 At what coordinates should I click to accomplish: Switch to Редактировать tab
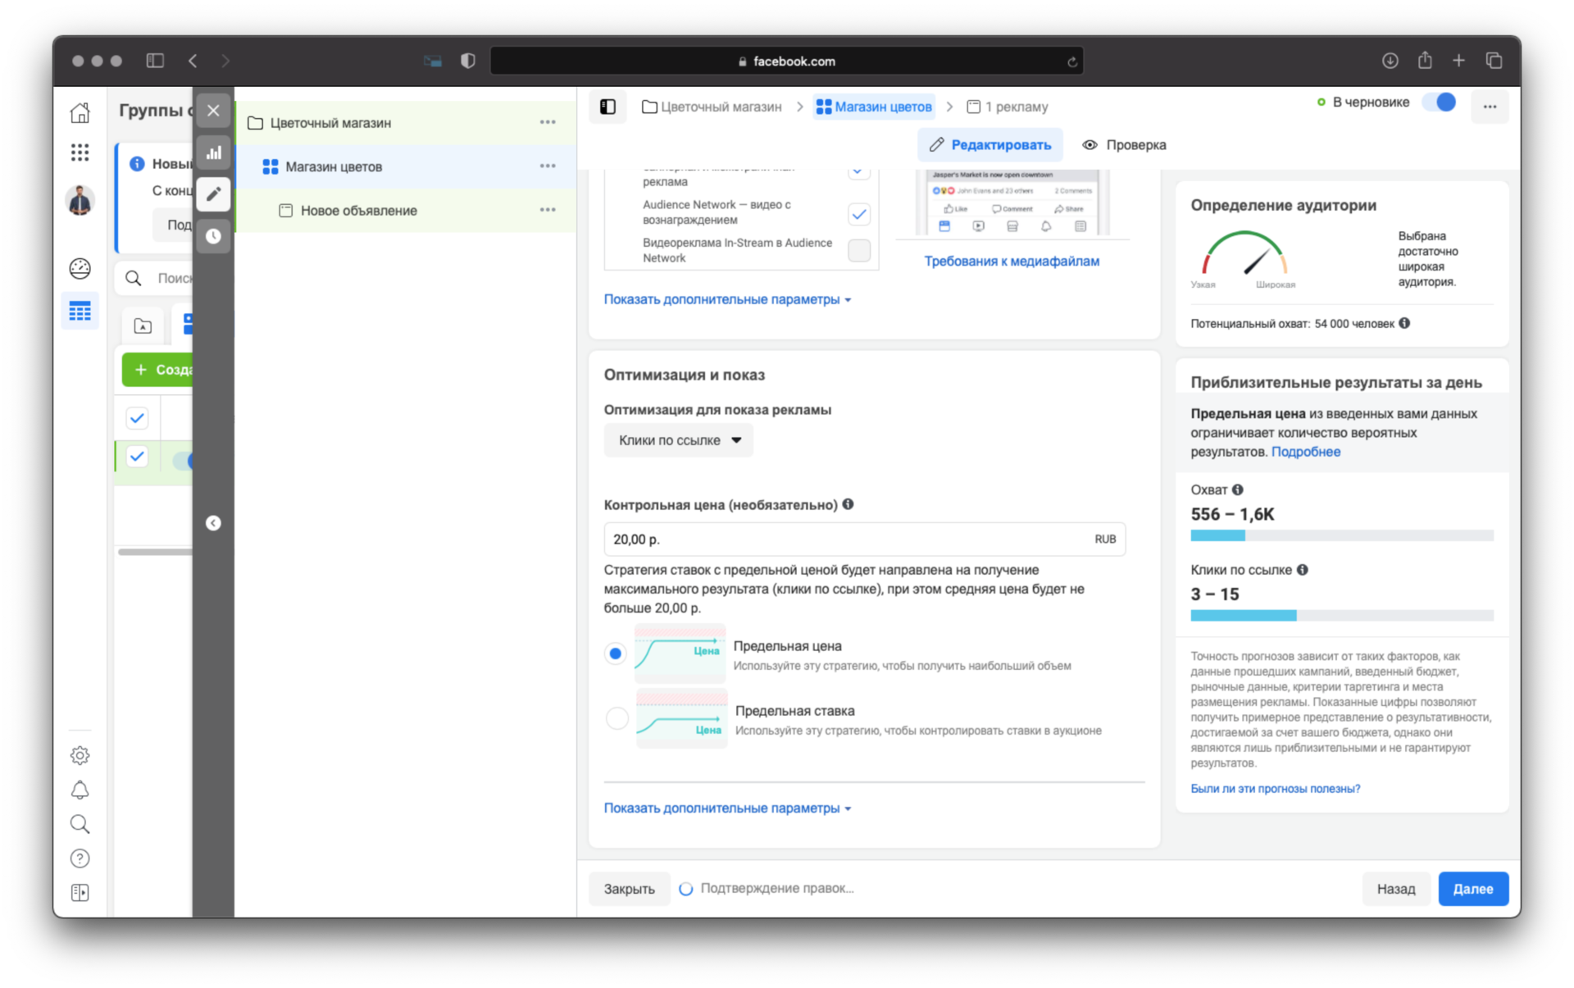tap(990, 145)
